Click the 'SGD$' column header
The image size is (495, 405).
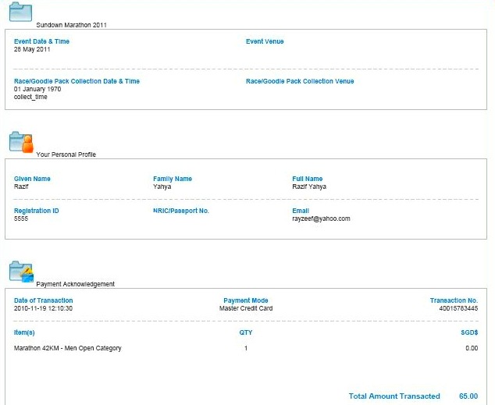click(469, 332)
